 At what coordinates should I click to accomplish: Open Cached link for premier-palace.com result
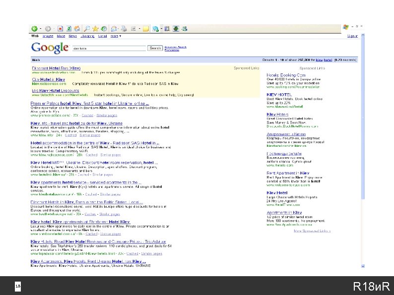click(87, 116)
